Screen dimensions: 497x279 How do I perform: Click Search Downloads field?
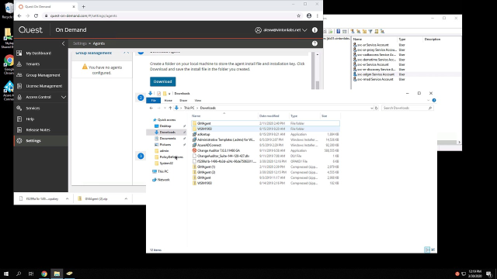pyautogui.click(x=407, y=108)
